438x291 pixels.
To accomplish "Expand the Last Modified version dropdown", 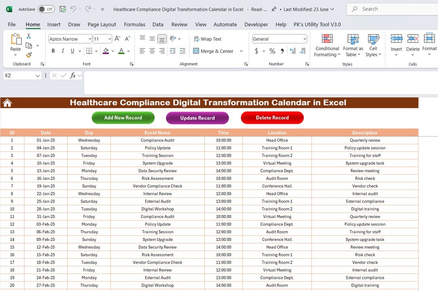I will coord(332,9).
